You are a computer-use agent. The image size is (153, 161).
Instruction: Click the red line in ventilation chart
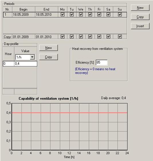(70, 113)
